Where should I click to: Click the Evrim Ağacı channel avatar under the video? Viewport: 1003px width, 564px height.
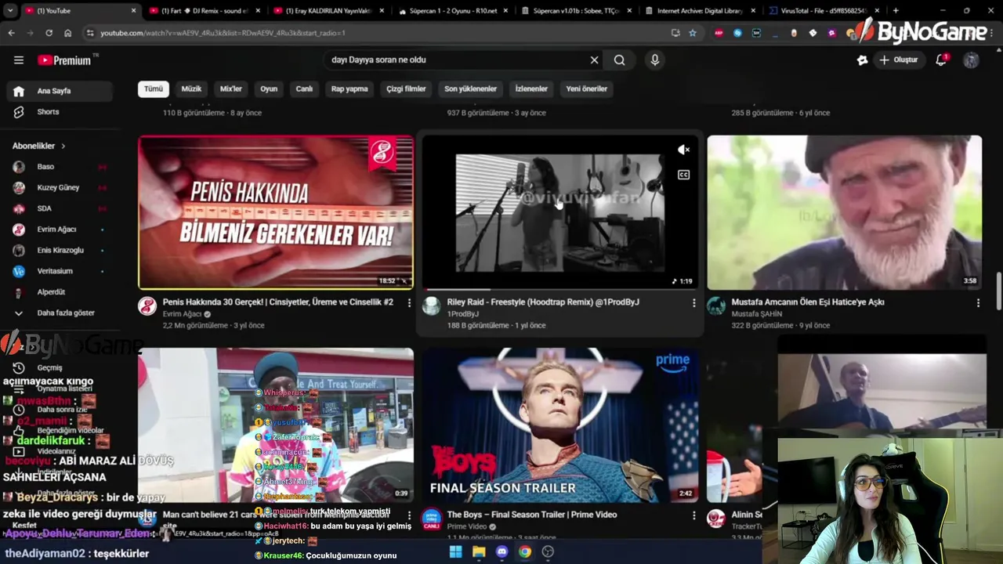147,306
